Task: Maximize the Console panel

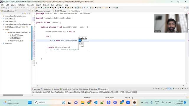Action: 188,89
